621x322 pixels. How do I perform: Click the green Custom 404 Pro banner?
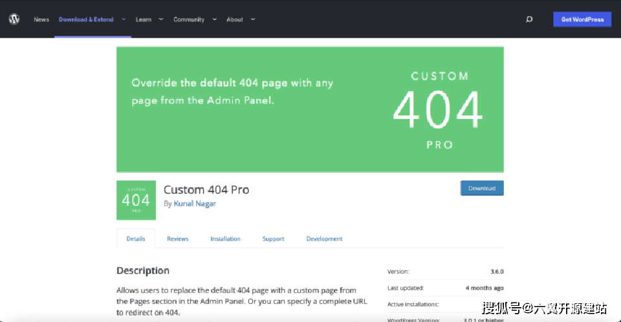[310, 109]
